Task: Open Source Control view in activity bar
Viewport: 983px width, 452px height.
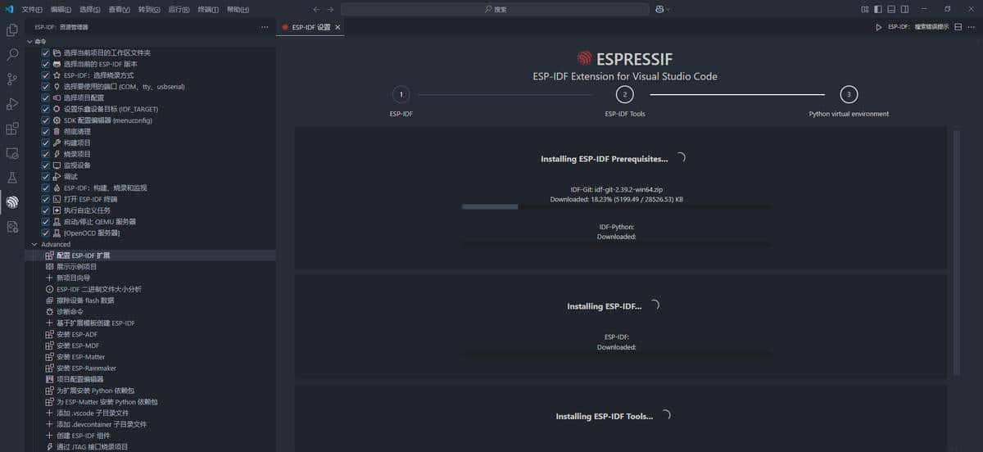Action: [12, 79]
